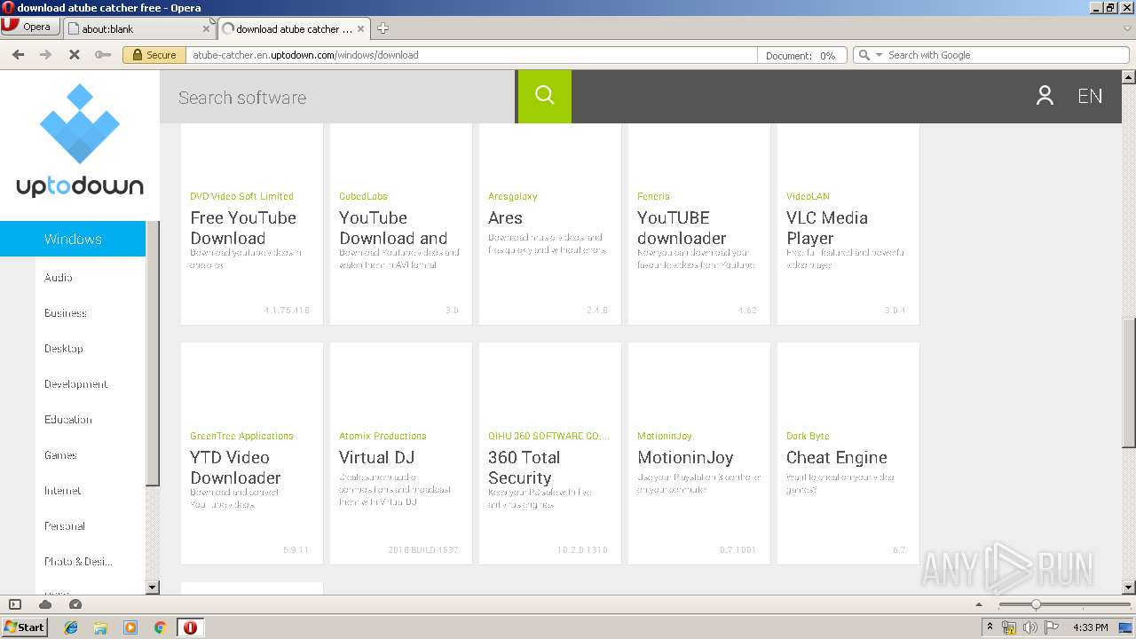The image size is (1136, 639).
Task: Open the EN language selector
Action: tap(1090, 96)
